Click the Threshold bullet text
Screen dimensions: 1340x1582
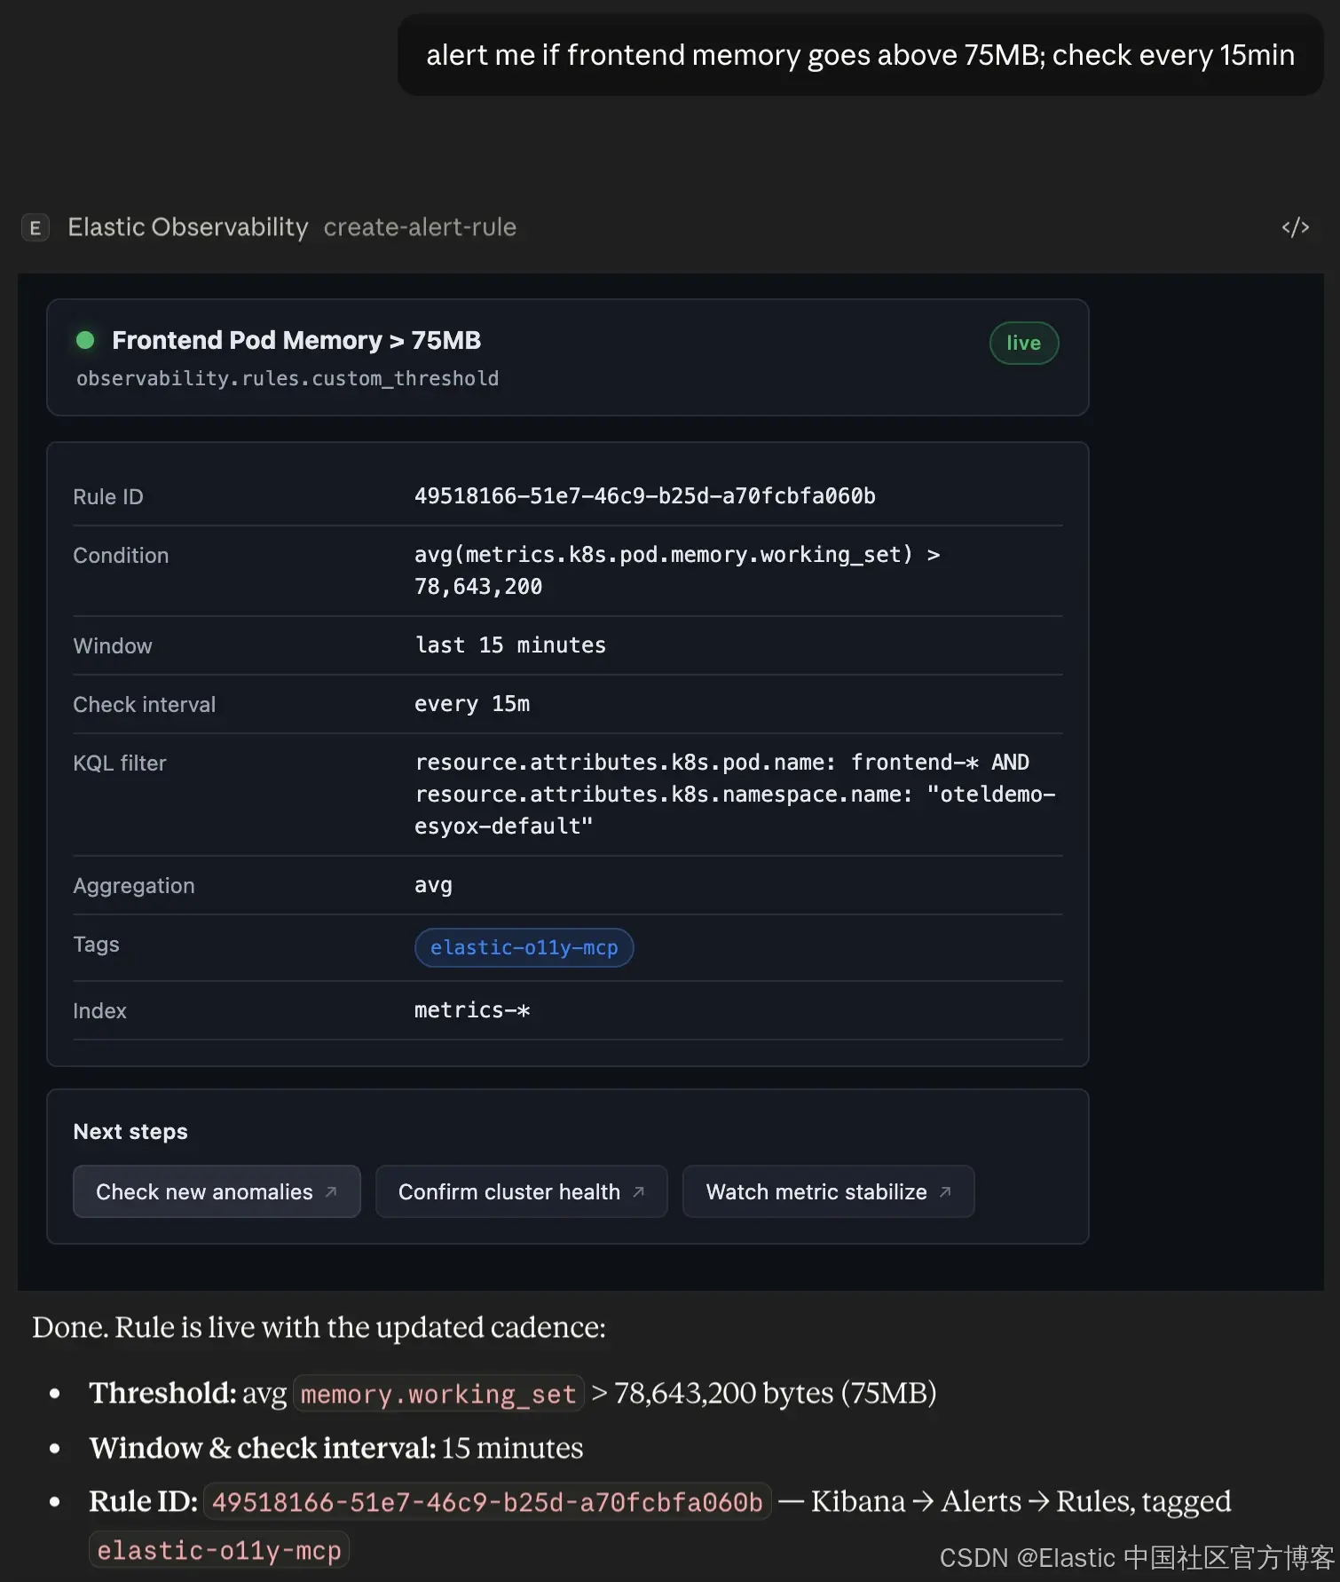click(513, 1393)
